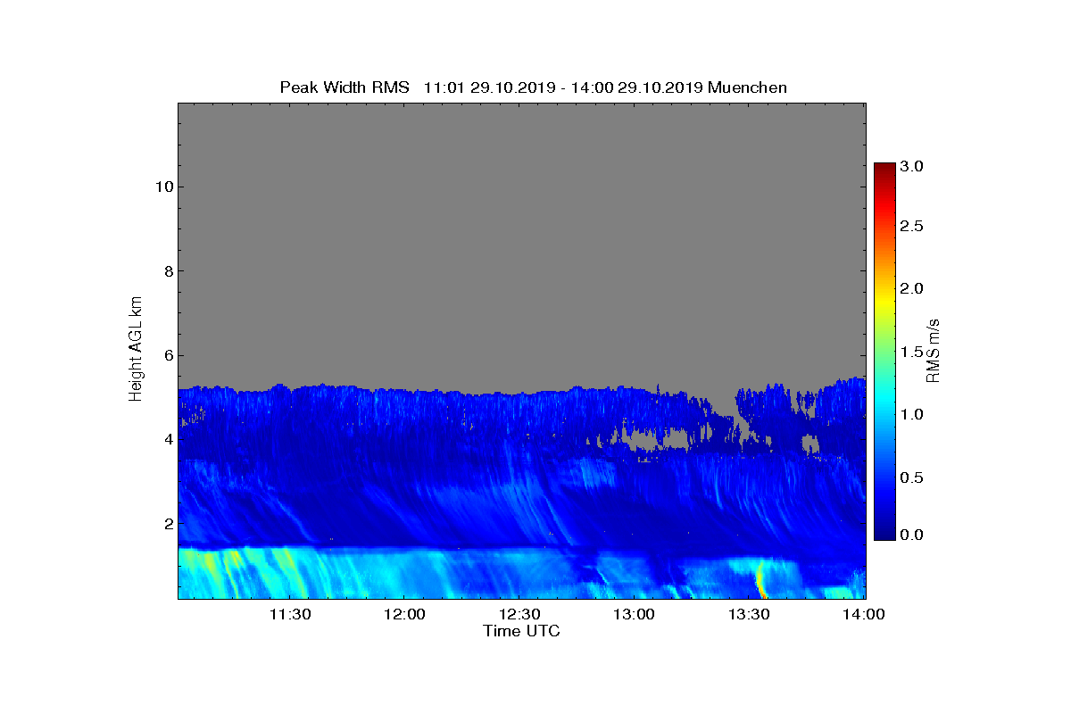Click the '12:30' time axis label
The width and height of the screenshot is (1071, 714).
(520, 615)
